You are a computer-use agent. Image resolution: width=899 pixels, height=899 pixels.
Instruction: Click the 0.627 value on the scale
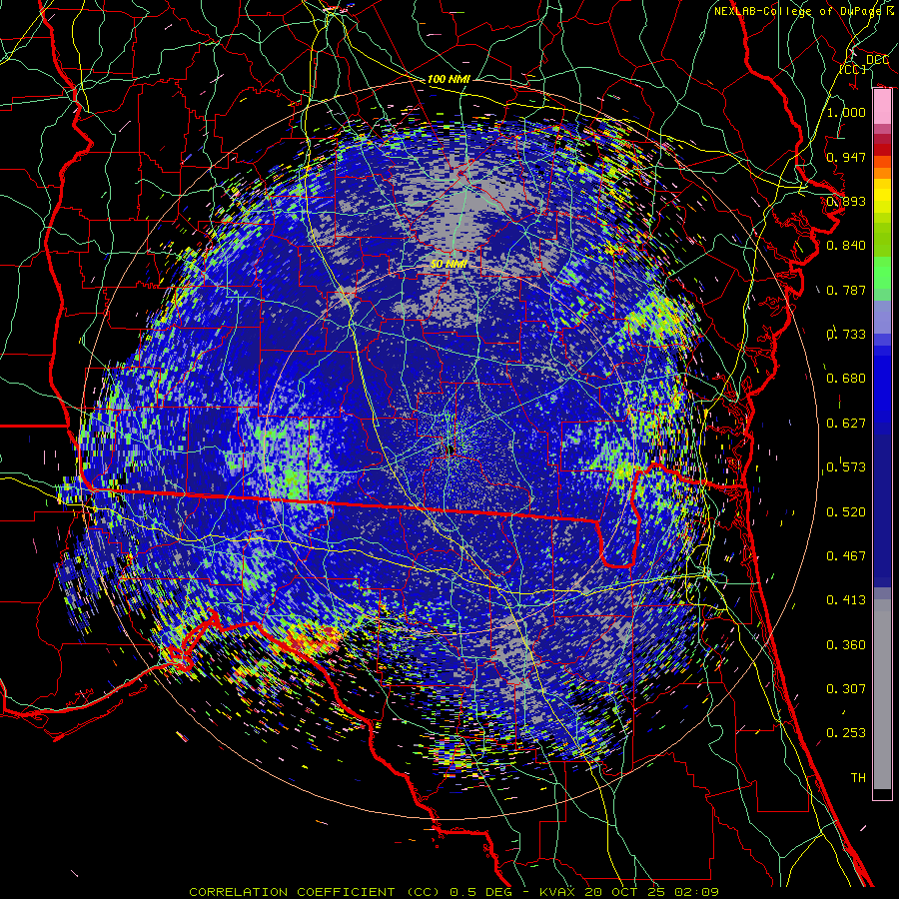846,424
